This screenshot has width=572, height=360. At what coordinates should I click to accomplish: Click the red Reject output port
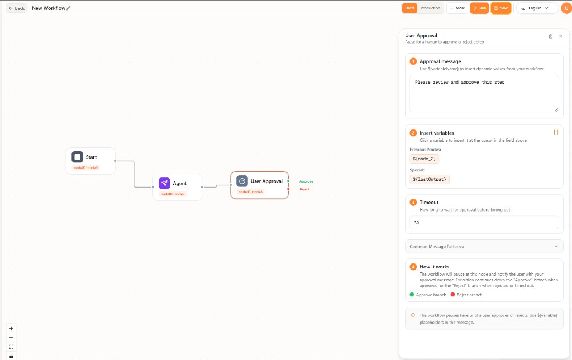click(288, 189)
